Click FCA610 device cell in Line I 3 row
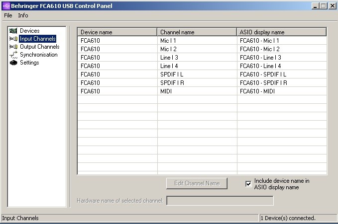Screen dimensions: 338x224 point(117,58)
